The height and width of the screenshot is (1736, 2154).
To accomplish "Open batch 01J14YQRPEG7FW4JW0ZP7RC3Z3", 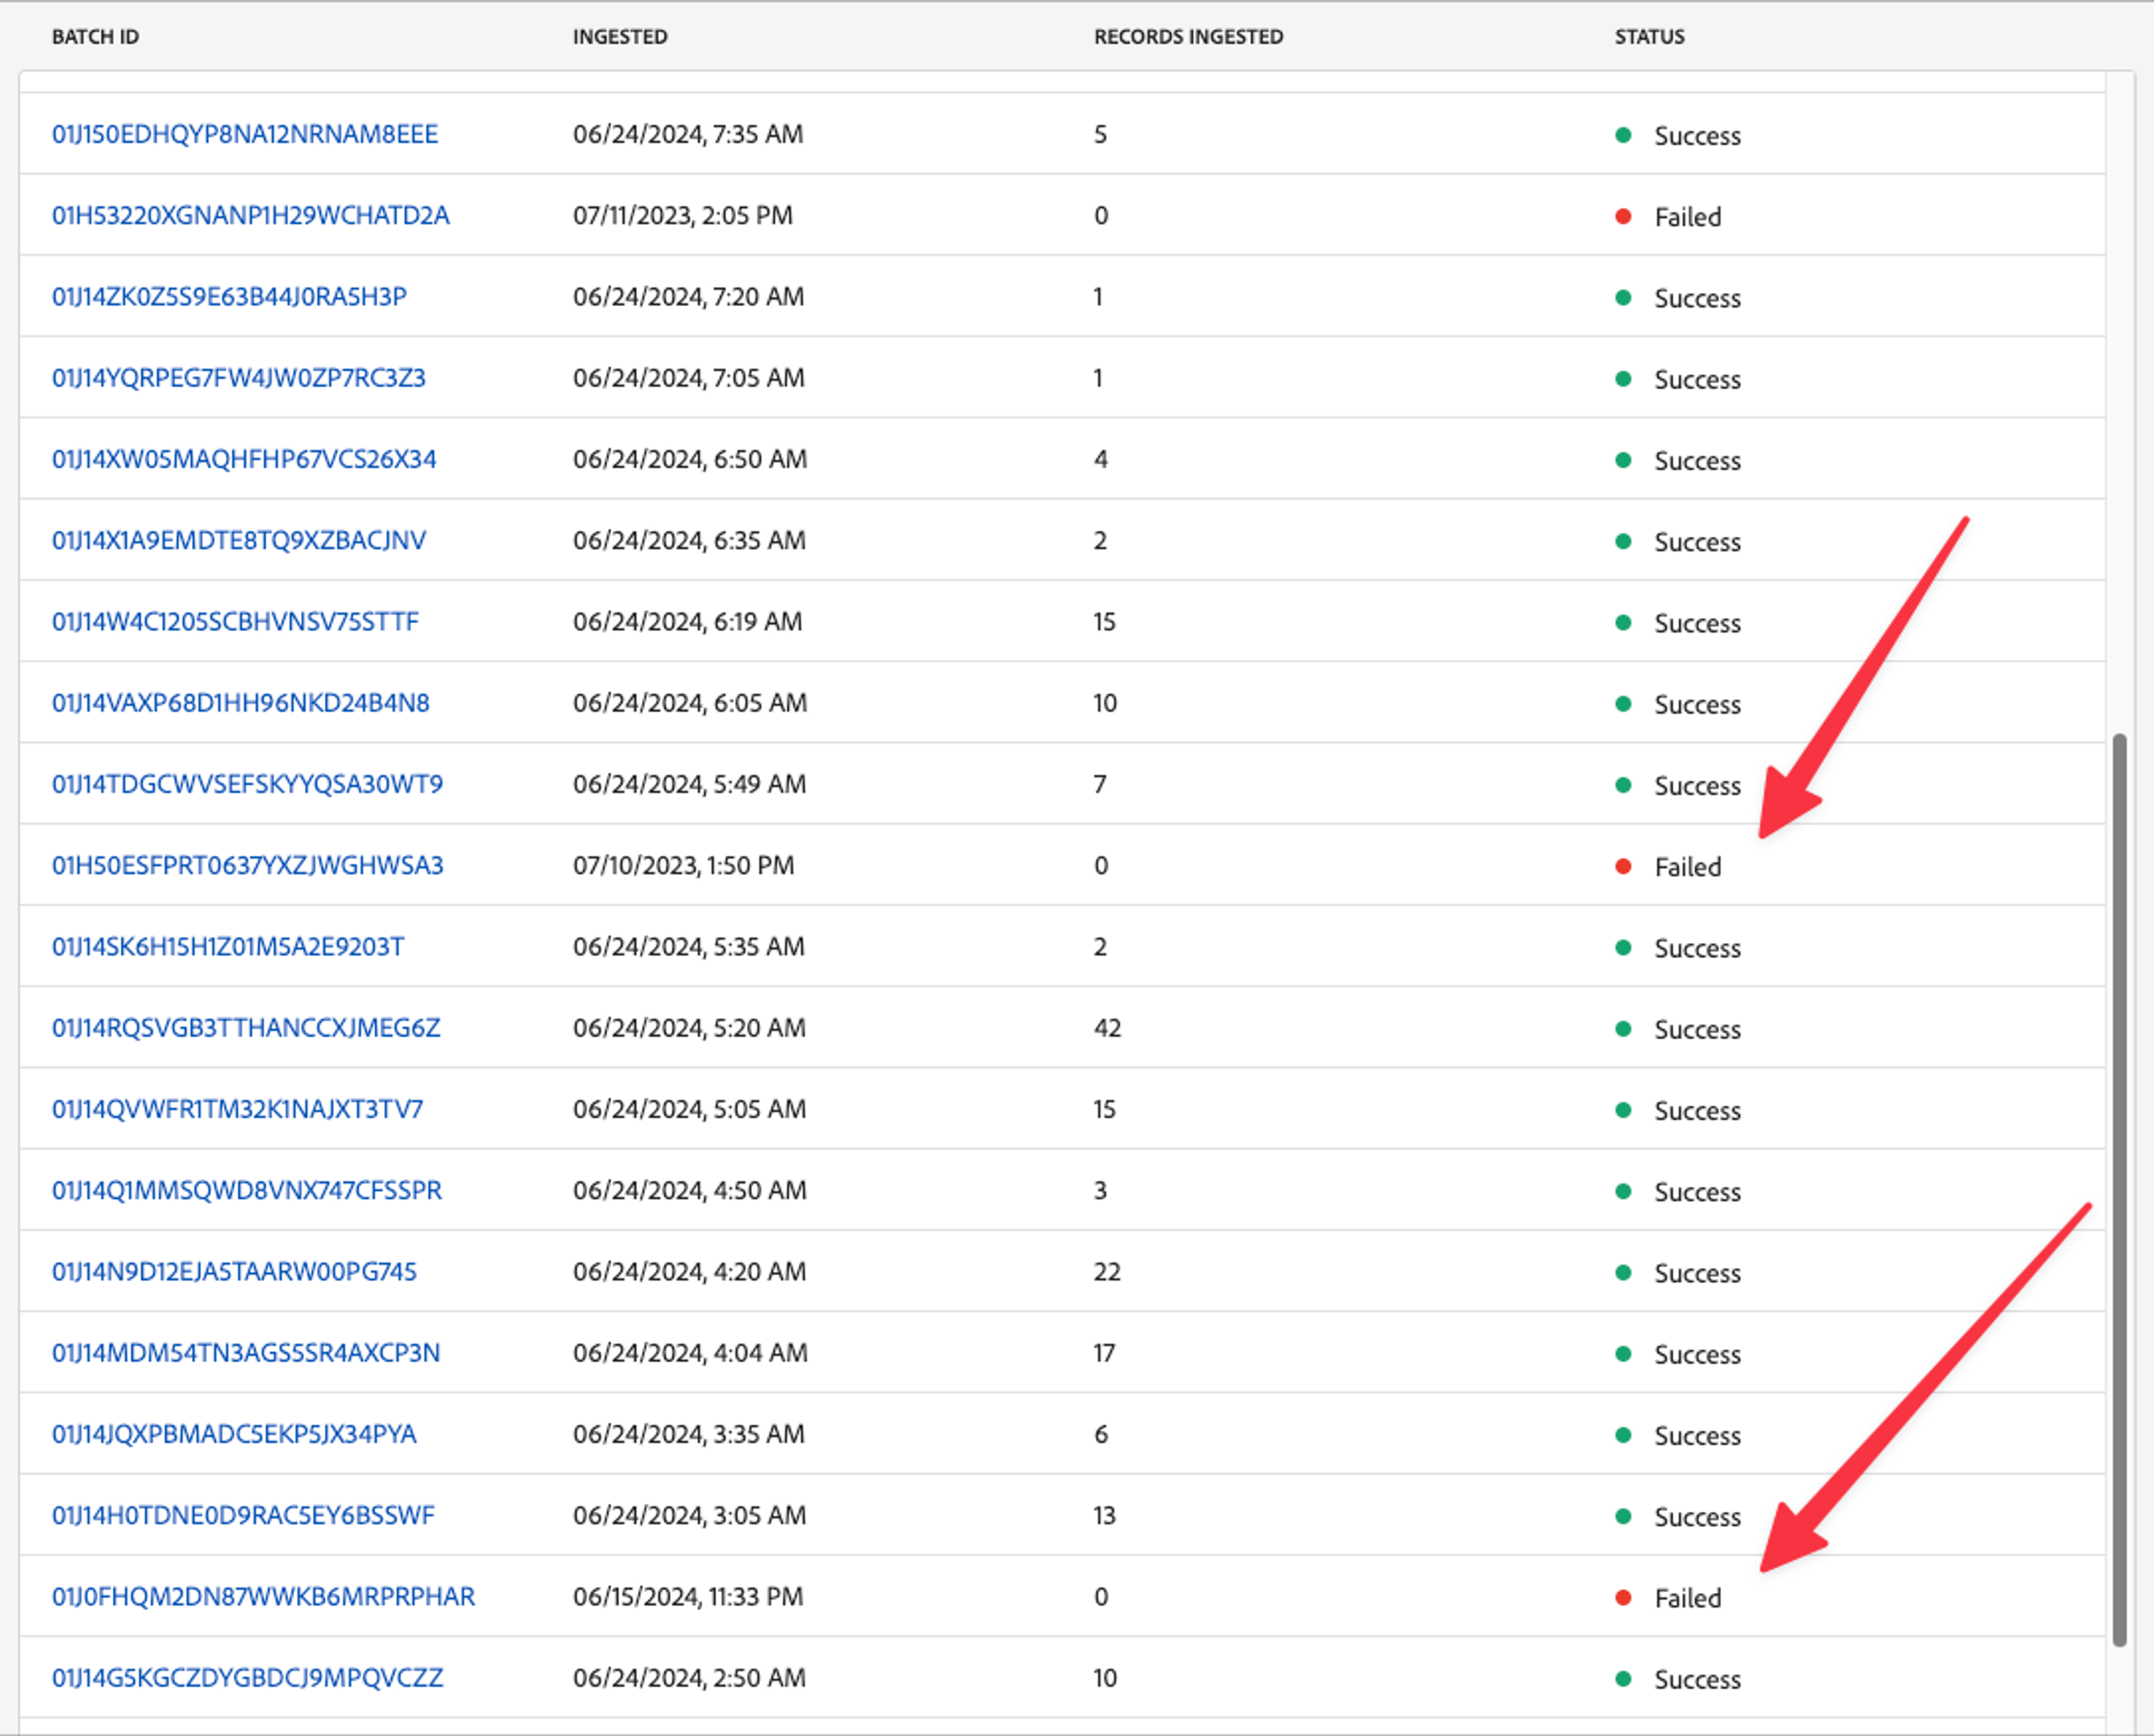I will tap(238, 377).
